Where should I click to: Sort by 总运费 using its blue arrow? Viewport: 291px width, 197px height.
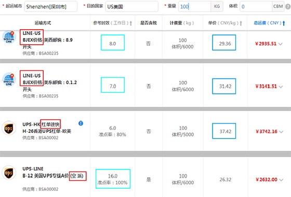pos(284,23)
